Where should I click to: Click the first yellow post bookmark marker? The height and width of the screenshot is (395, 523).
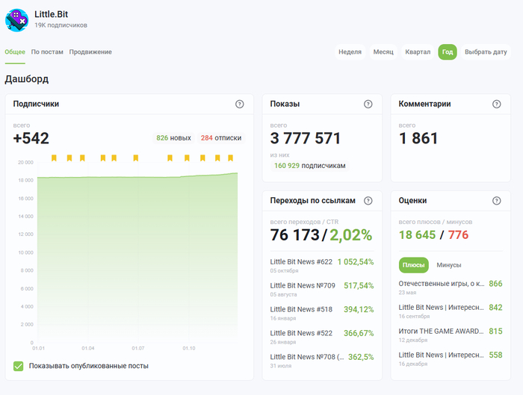pyautogui.click(x=54, y=158)
